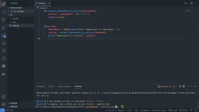
Task: Click main.py in the breadcrumb
Action: pyautogui.click(x=43, y=8)
